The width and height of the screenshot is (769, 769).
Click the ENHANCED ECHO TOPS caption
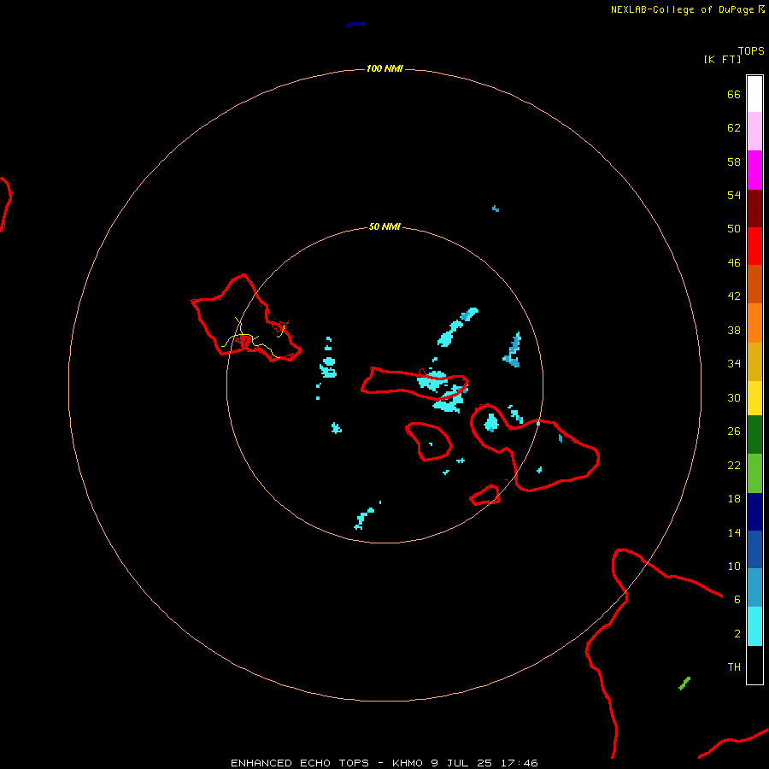[299, 763]
